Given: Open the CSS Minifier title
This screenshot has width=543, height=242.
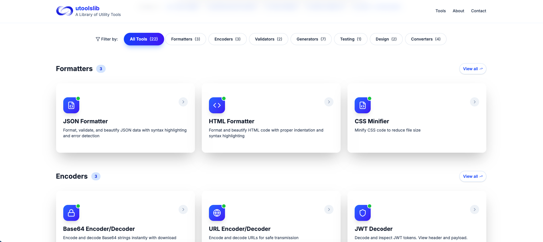Looking at the screenshot, I should pyautogui.click(x=372, y=121).
